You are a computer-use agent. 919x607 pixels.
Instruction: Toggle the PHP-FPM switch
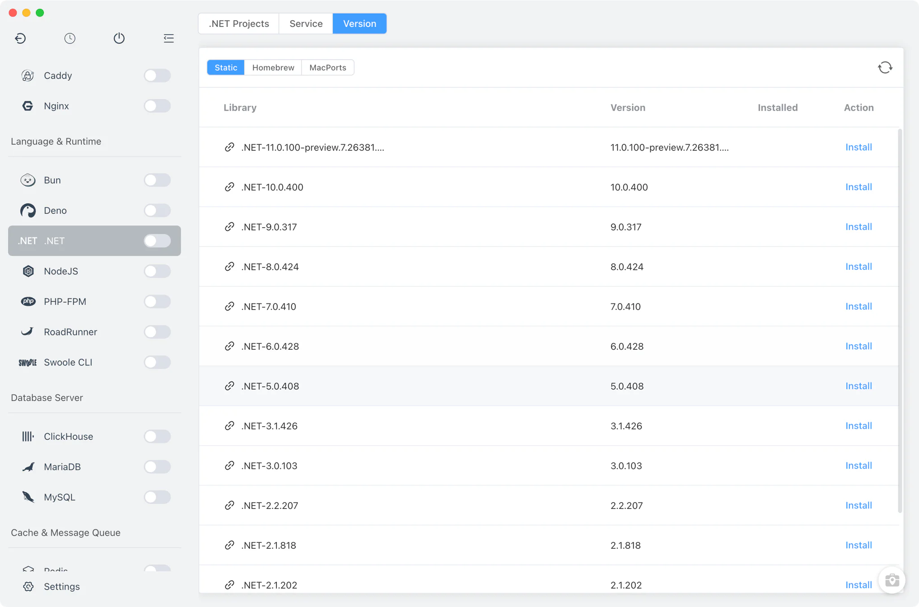pos(157,301)
